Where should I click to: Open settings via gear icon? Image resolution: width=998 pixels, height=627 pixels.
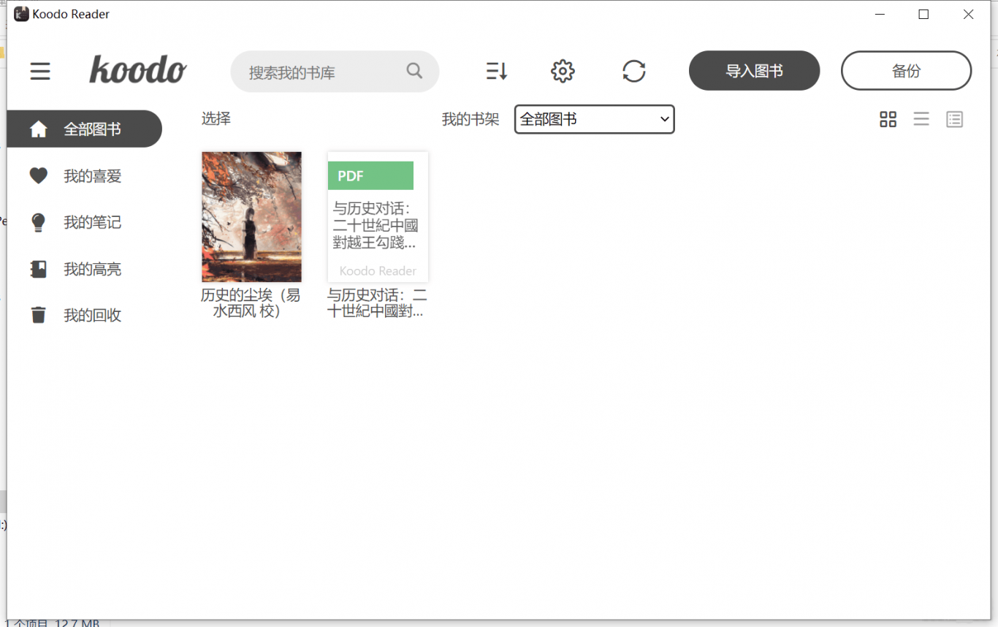[563, 71]
